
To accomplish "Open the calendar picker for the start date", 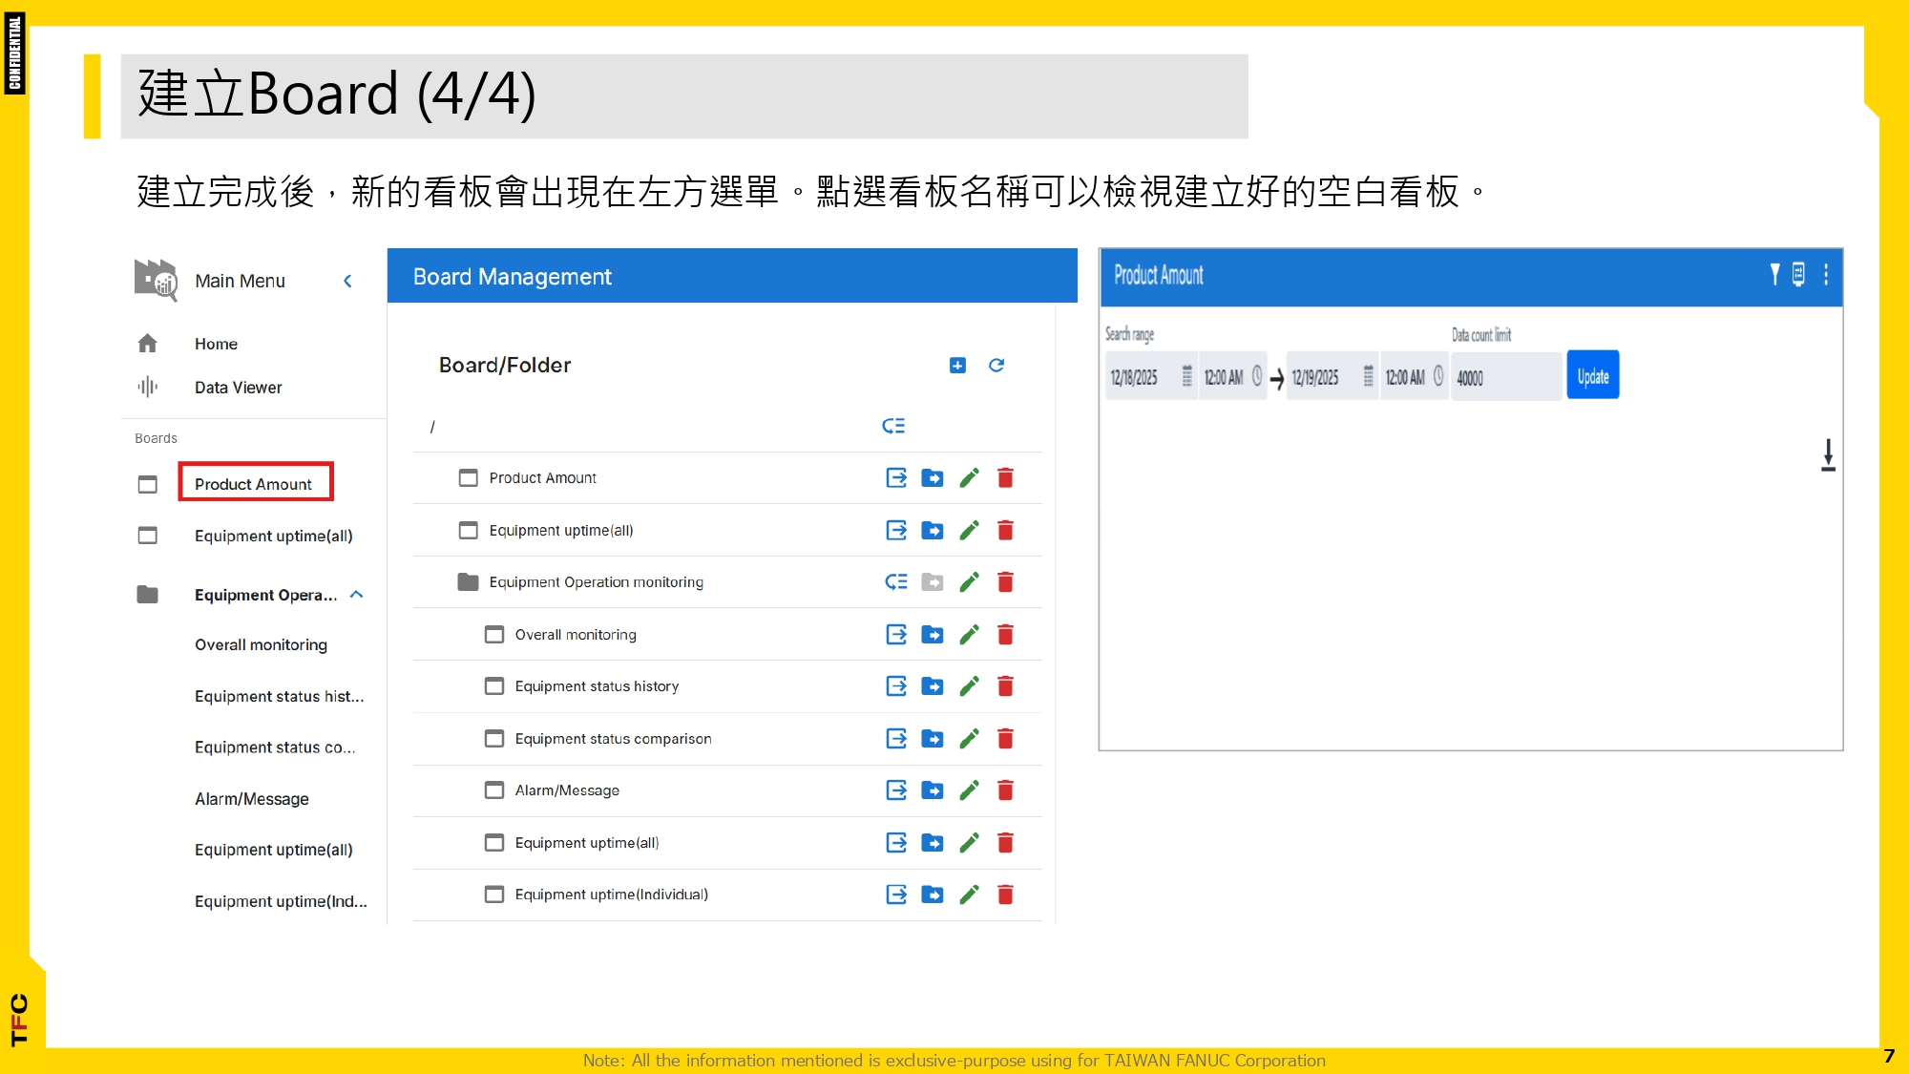I will coord(1186,376).
